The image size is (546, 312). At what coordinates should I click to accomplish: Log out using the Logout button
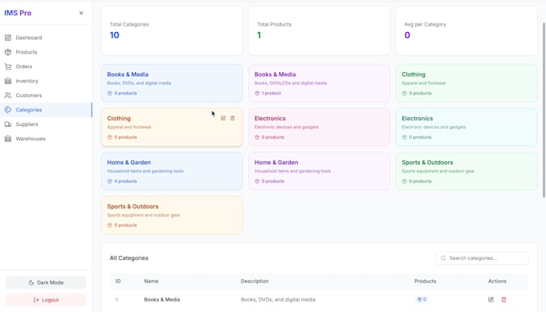click(46, 300)
